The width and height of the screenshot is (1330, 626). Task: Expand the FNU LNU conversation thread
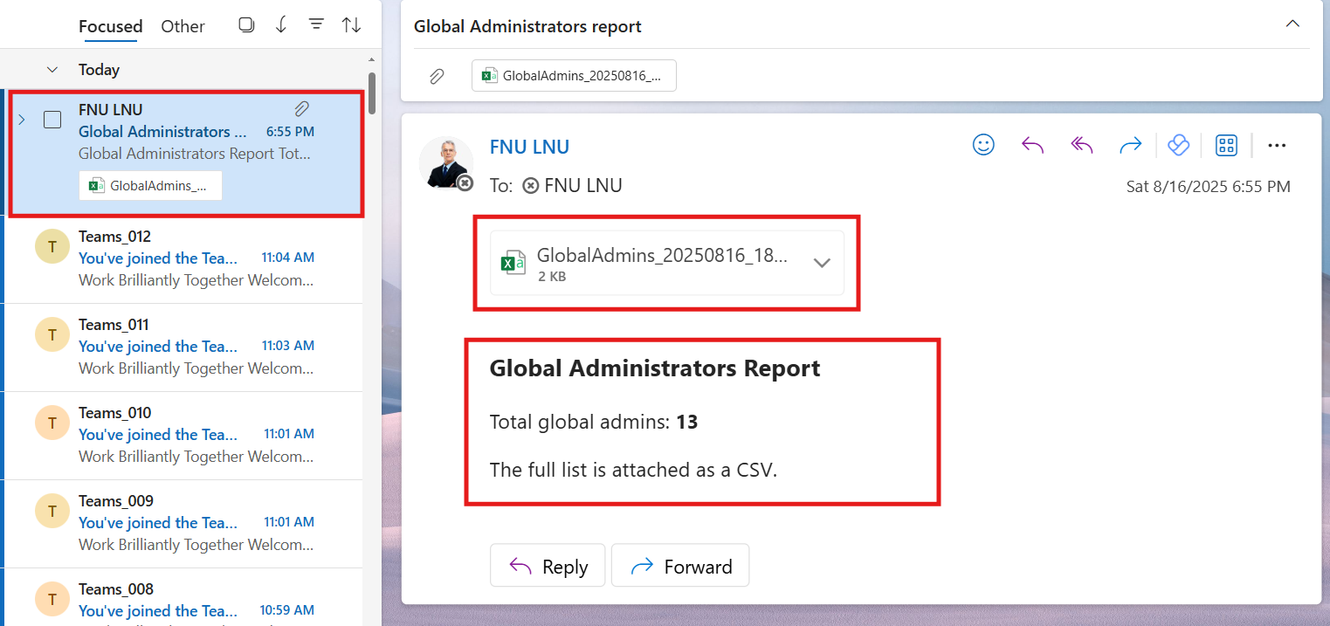click(x=22, y=120)
